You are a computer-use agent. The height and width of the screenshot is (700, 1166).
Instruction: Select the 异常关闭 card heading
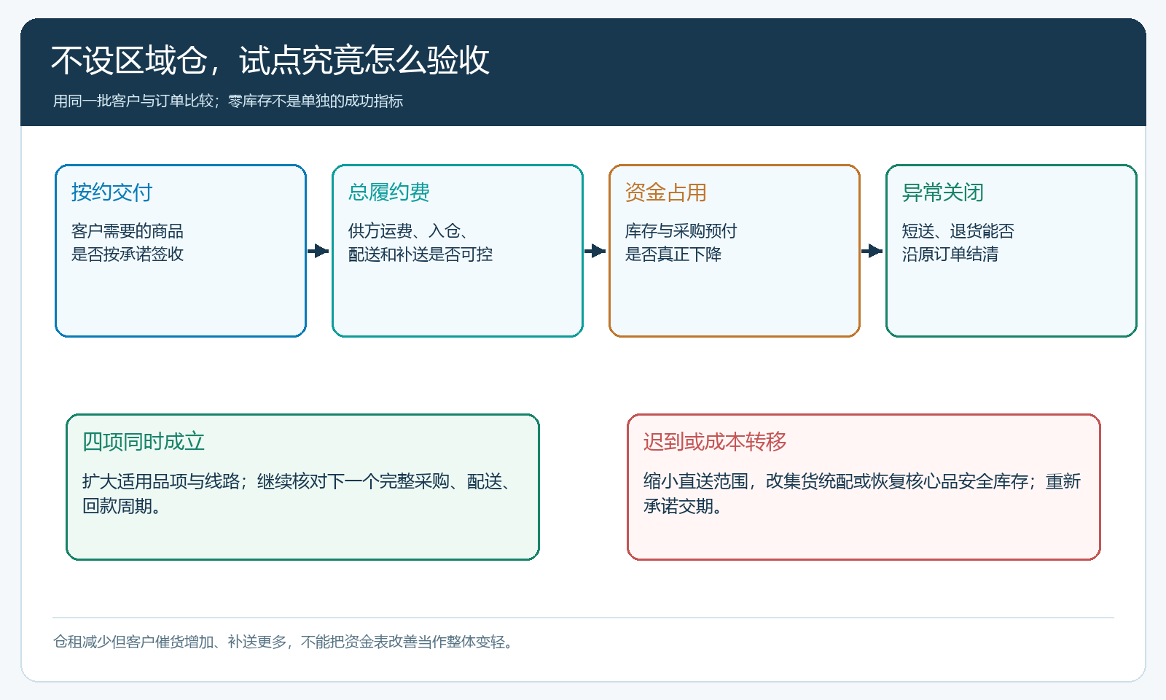[942, 192]
